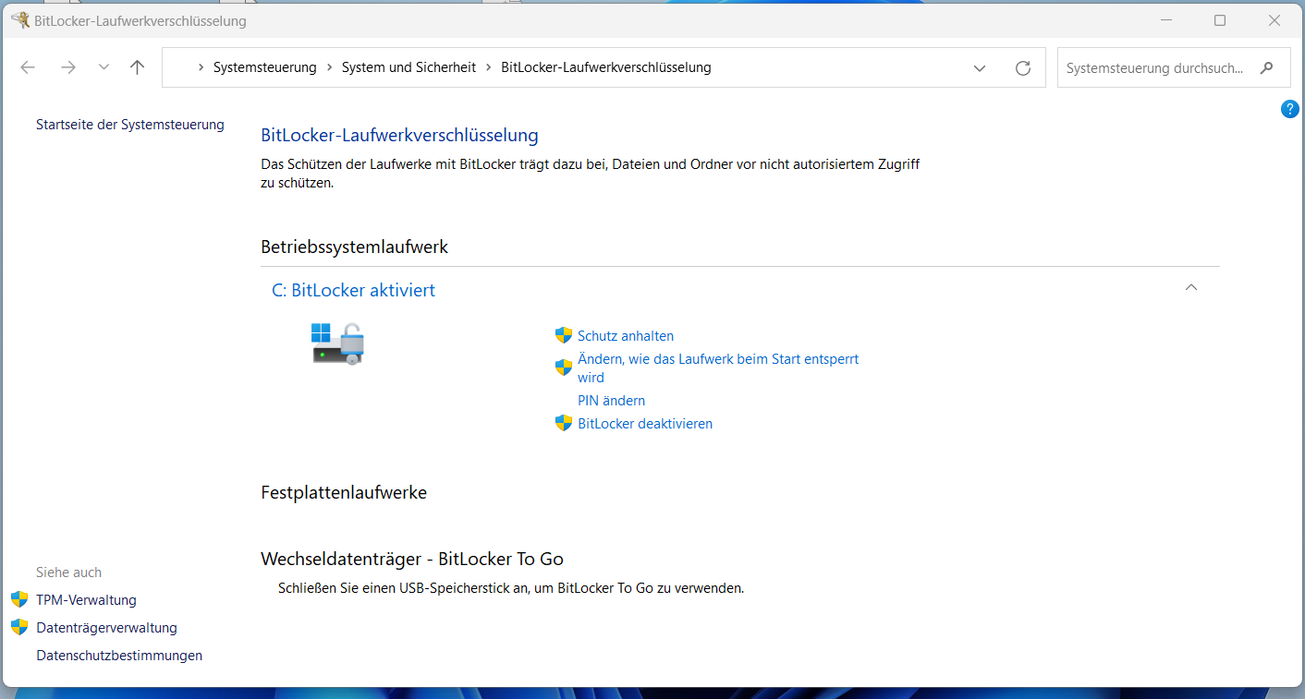This screenshot has height=699, width=1305.
Task: Click the Siehe auch label
Action: (68, 572)
